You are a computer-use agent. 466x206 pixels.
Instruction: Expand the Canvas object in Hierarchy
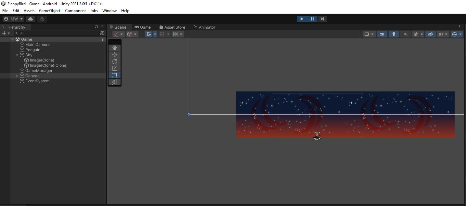tap(17, 76)
